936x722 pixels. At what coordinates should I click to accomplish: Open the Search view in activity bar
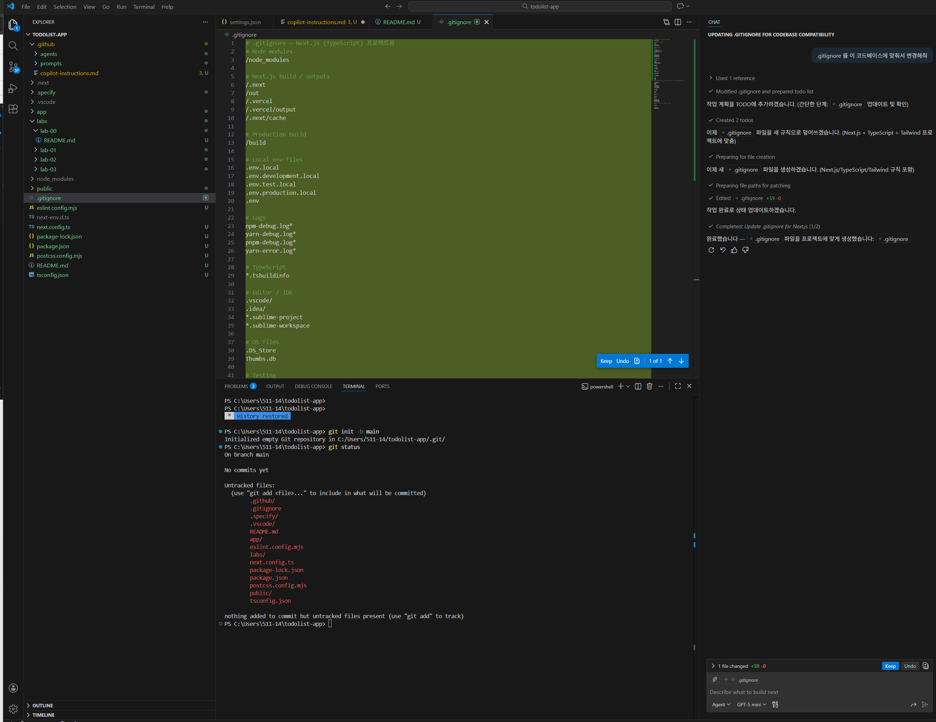(13, 46)
